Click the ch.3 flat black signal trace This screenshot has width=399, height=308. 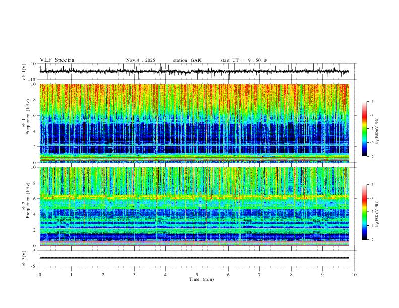point(194,258)
